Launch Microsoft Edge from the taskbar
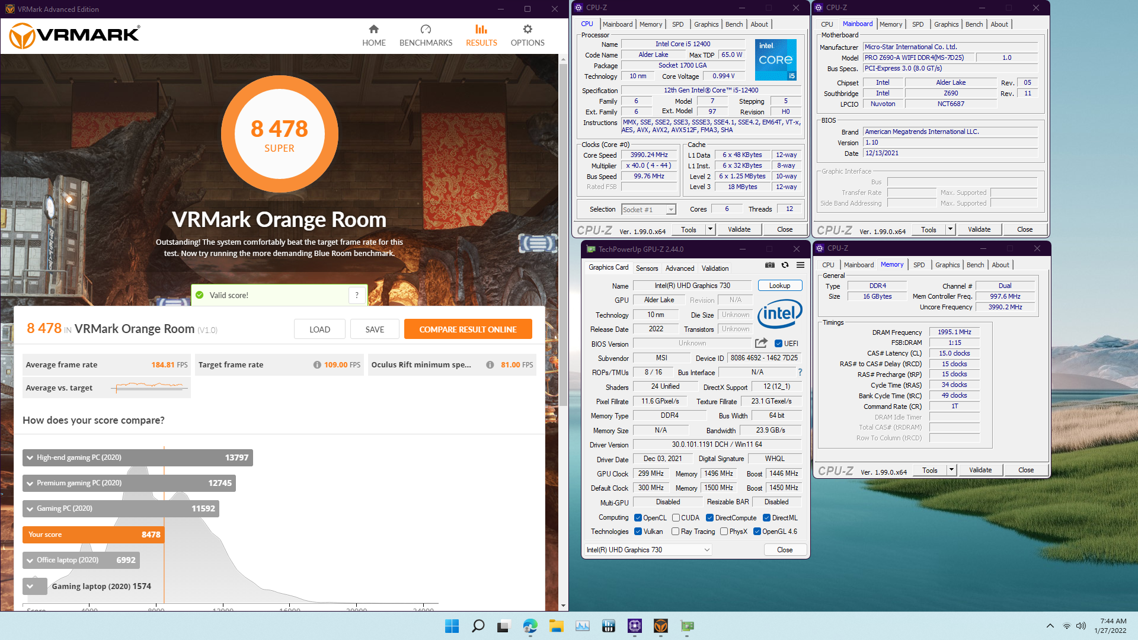The image size is (1138, 640). pyautogui.click(x=530, y=626)
